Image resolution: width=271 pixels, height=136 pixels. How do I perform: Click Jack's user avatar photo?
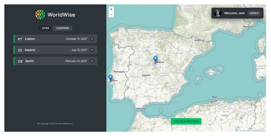[218, 13]
